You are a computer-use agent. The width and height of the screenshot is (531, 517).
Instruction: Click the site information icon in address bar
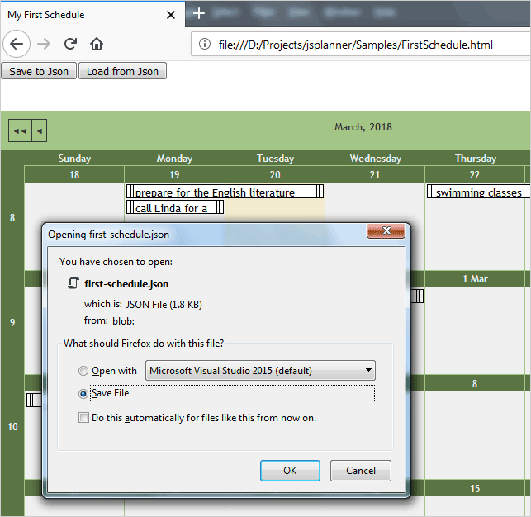[x=205, y=45]
